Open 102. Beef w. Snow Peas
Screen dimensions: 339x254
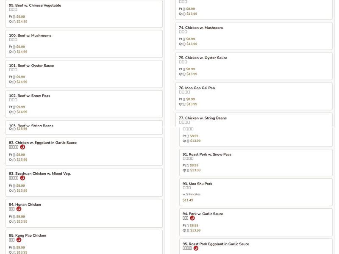pos(30,96)
